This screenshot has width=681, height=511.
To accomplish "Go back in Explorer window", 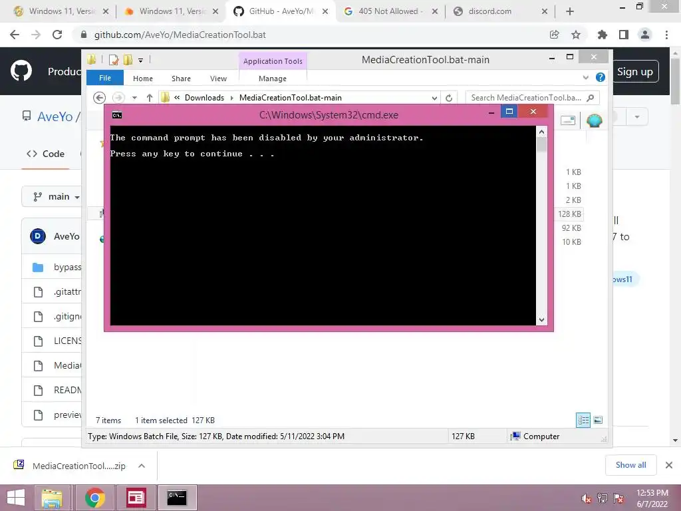I will pos(100,98).
